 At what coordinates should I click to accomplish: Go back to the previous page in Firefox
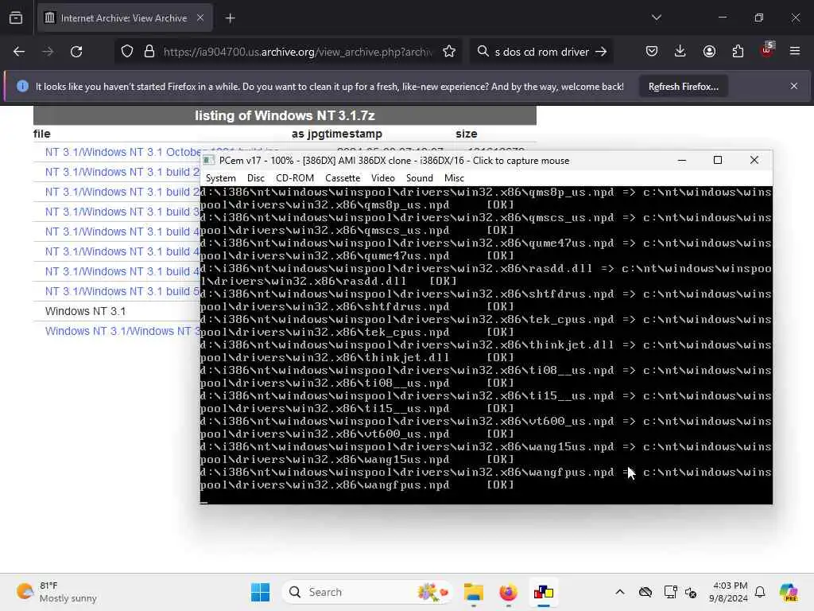(19, 52)
